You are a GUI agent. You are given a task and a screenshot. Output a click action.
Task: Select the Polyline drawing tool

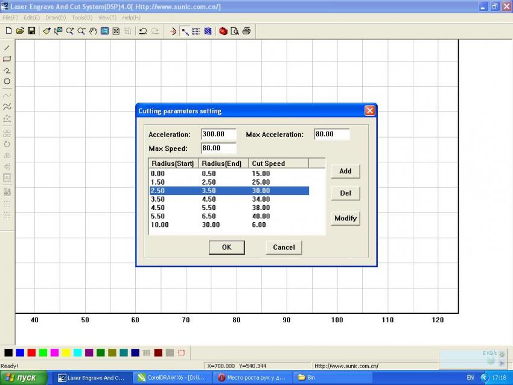(x=7, y=70)
